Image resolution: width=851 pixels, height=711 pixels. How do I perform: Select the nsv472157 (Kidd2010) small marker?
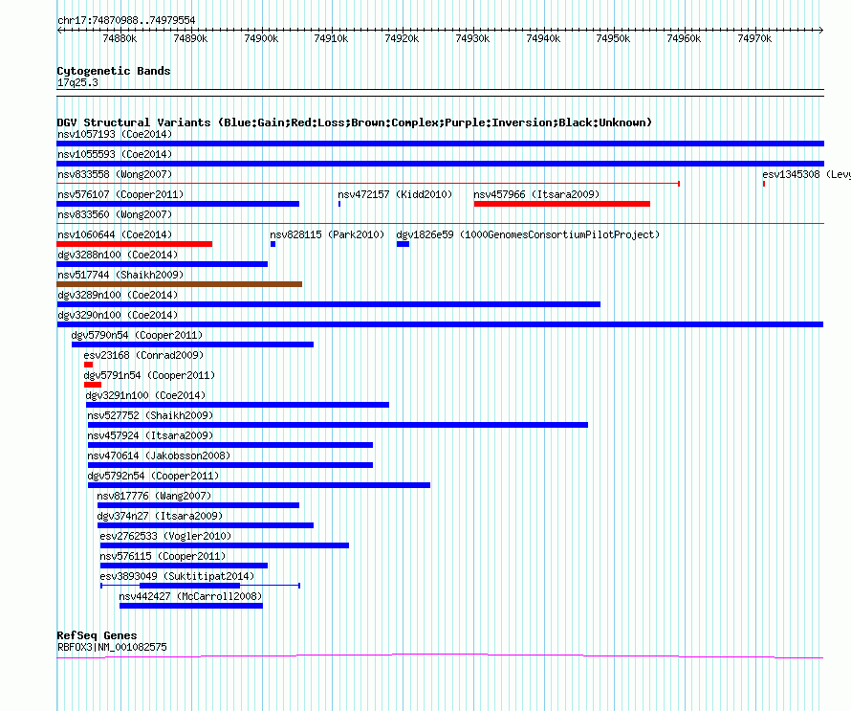339,204
